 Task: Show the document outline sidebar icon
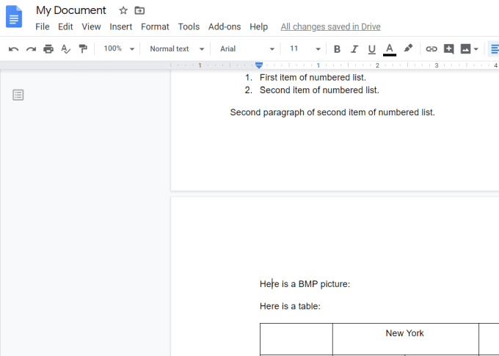(18, 95)
